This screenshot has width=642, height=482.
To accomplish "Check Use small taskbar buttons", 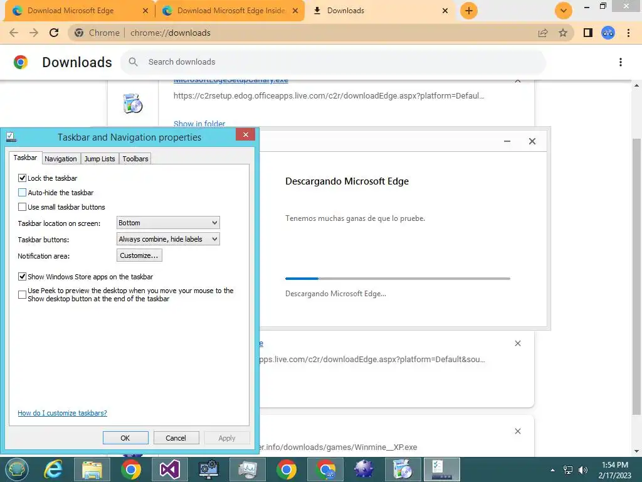I will pos(22,207).
